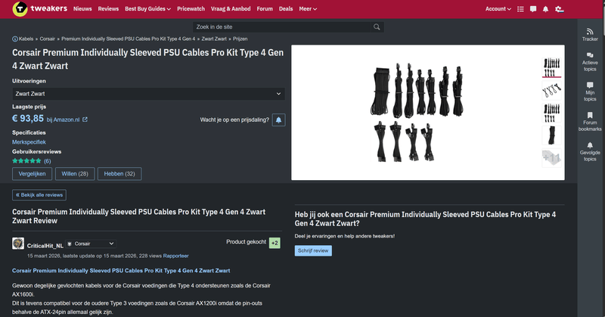Click CriticalHit_NL user avatar
The image size is (605, 317).
coord(18,244)
